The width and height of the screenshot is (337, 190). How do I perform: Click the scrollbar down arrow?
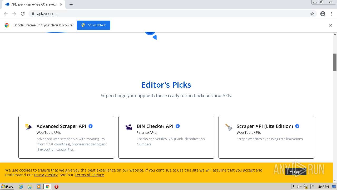[x=335, y=180]
